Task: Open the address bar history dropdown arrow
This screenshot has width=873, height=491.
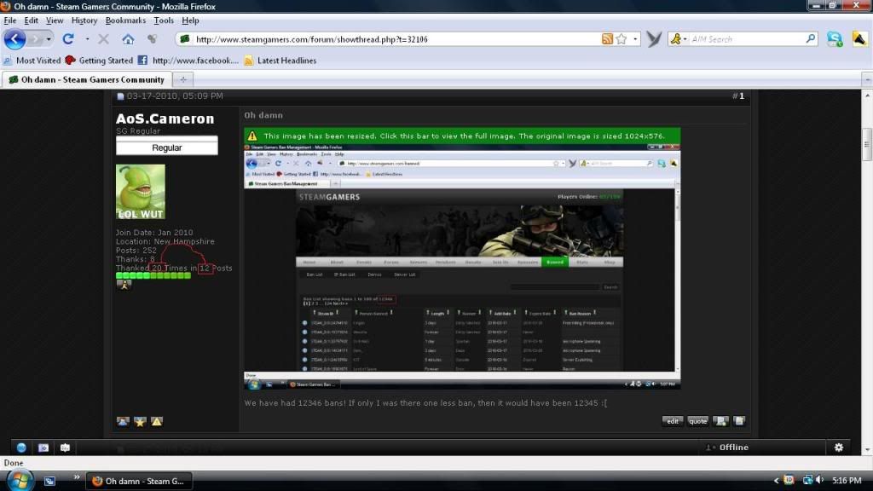Action: [x=636, y=39]
